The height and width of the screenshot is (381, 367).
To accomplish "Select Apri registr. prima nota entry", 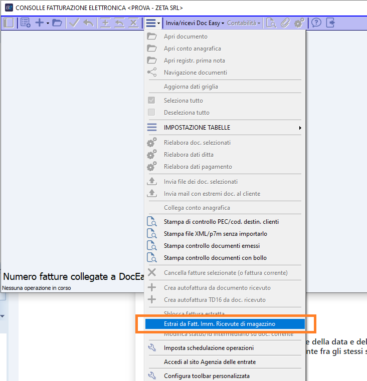I will tap(225, 61).
